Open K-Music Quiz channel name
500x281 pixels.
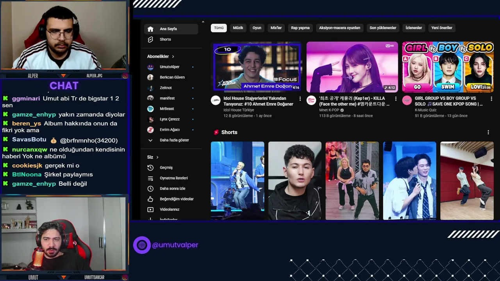[426, 110]
